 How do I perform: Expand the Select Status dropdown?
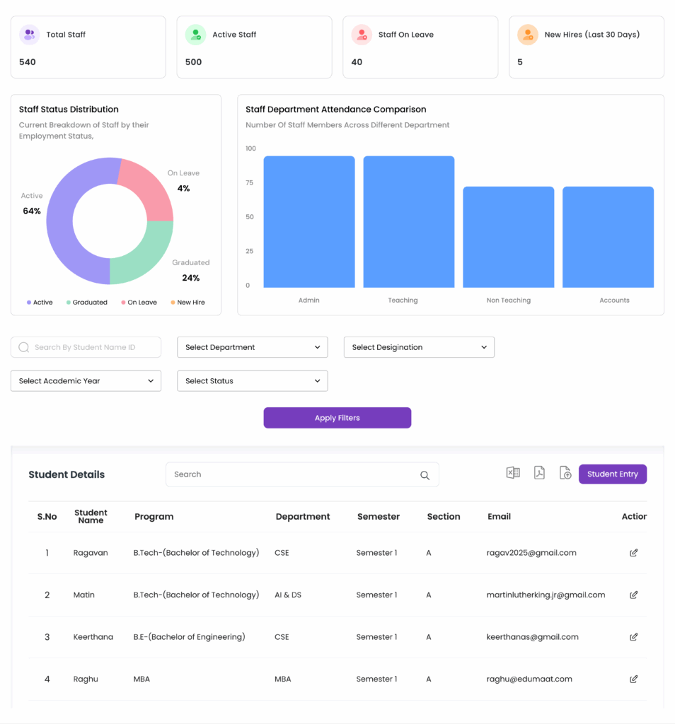pyautogui.click(x=252, y=381)
